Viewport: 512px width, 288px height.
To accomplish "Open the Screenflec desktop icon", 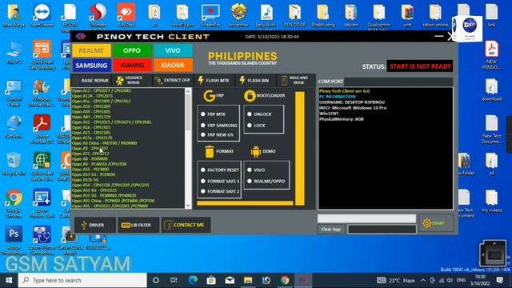I will 210,15.
